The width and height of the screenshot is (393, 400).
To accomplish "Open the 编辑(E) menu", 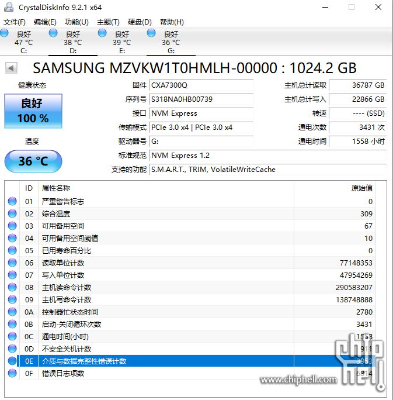I will click(x=45, y=22).
